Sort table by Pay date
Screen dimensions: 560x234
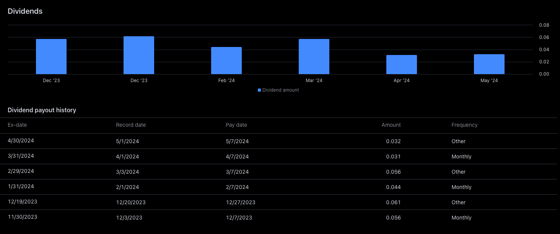(236, 125)
